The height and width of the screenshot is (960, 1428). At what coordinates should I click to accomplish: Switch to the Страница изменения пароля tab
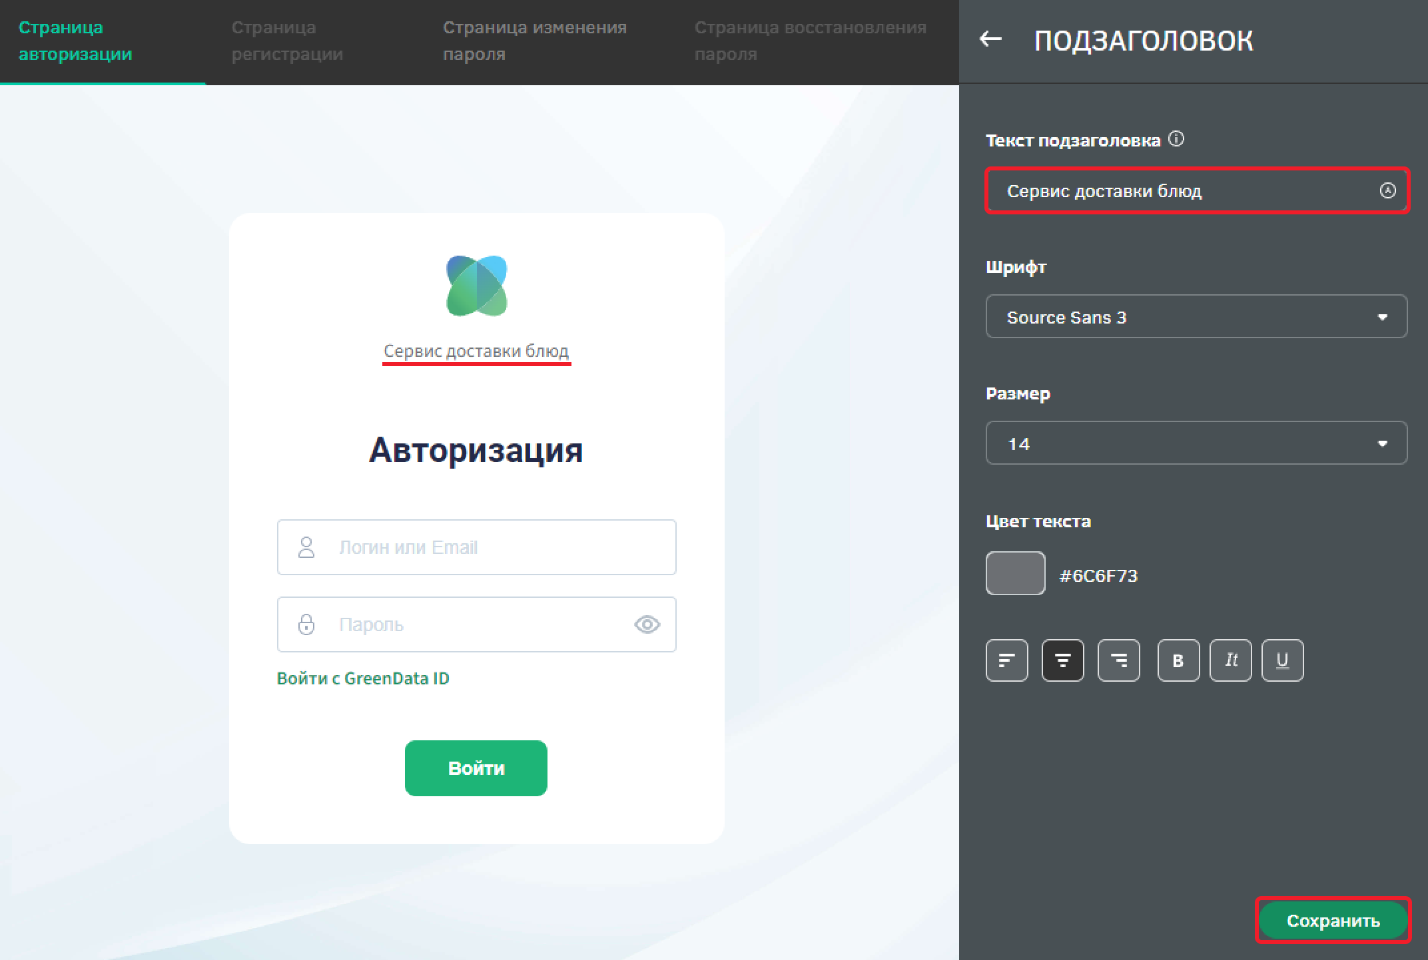pyautogui.click(x=534, y=41)
